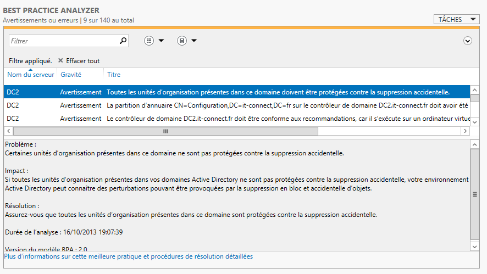487x274 pixels.
Task: Open the TÂCHES dropdown menu
Action: click(457, 19)
